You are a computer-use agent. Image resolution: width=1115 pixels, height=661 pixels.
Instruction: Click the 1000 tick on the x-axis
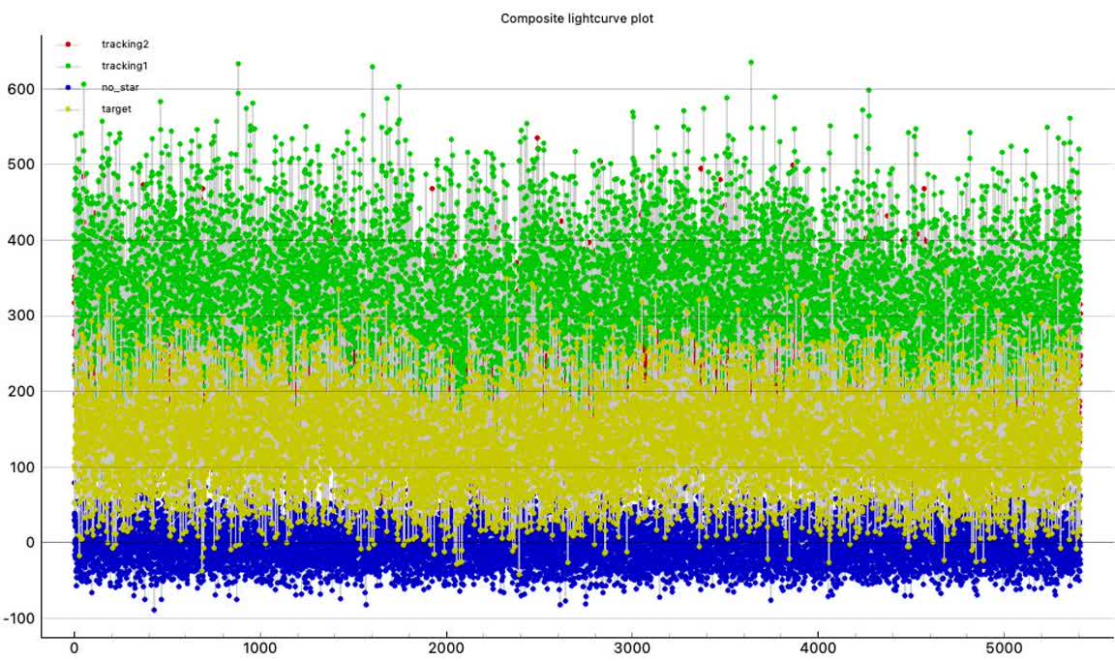[x=259, y=648]
